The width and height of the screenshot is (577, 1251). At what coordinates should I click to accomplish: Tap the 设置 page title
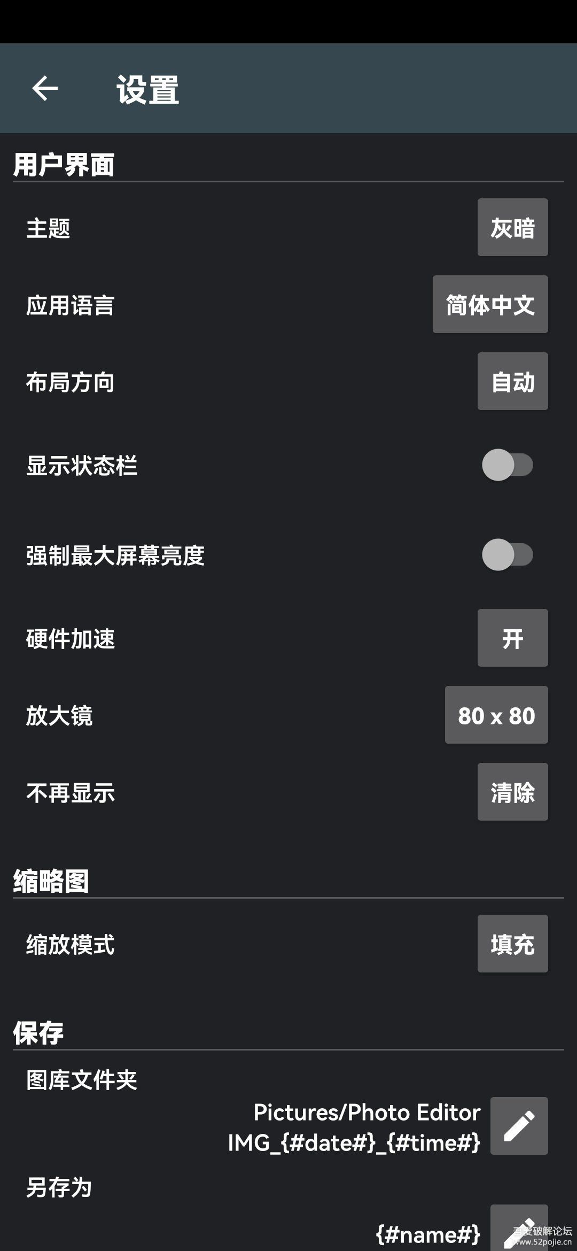147,89
